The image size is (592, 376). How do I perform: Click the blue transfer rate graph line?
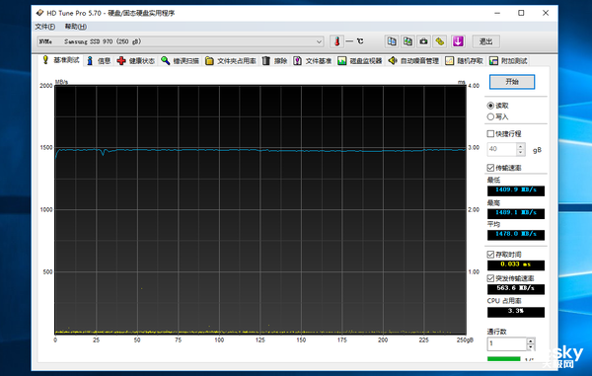click(260, 150)
